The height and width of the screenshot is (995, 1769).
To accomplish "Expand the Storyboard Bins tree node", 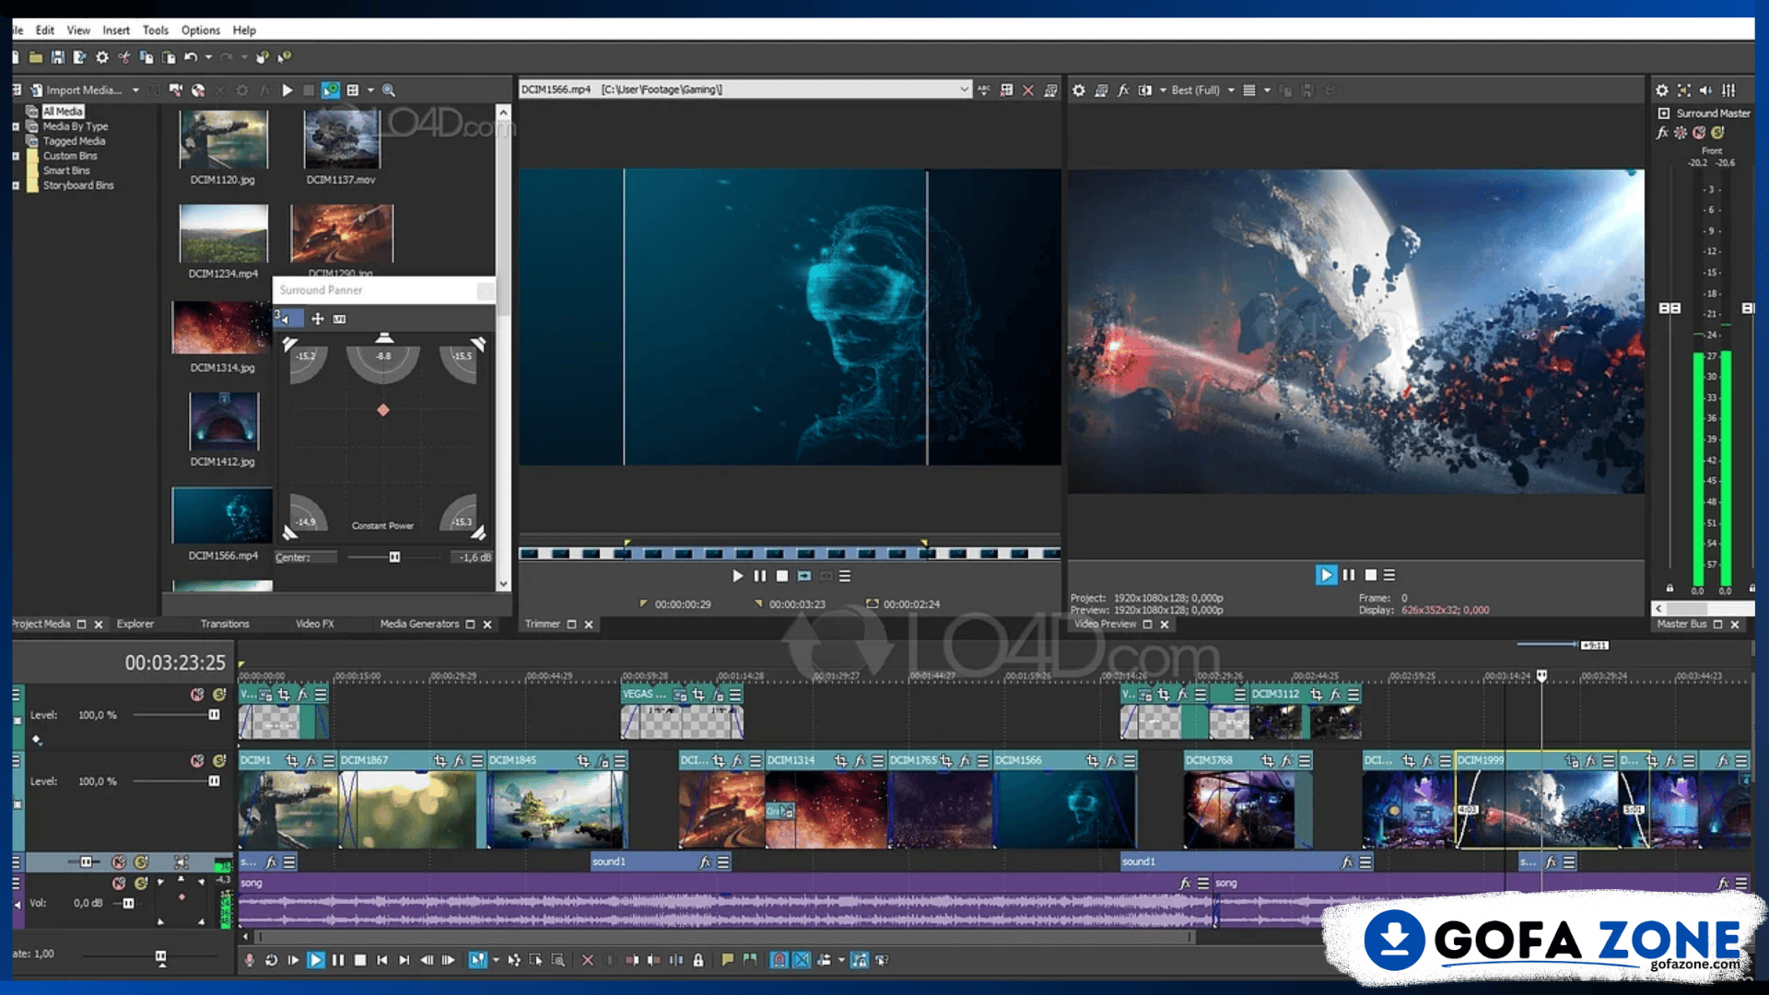I will point(16,185).
